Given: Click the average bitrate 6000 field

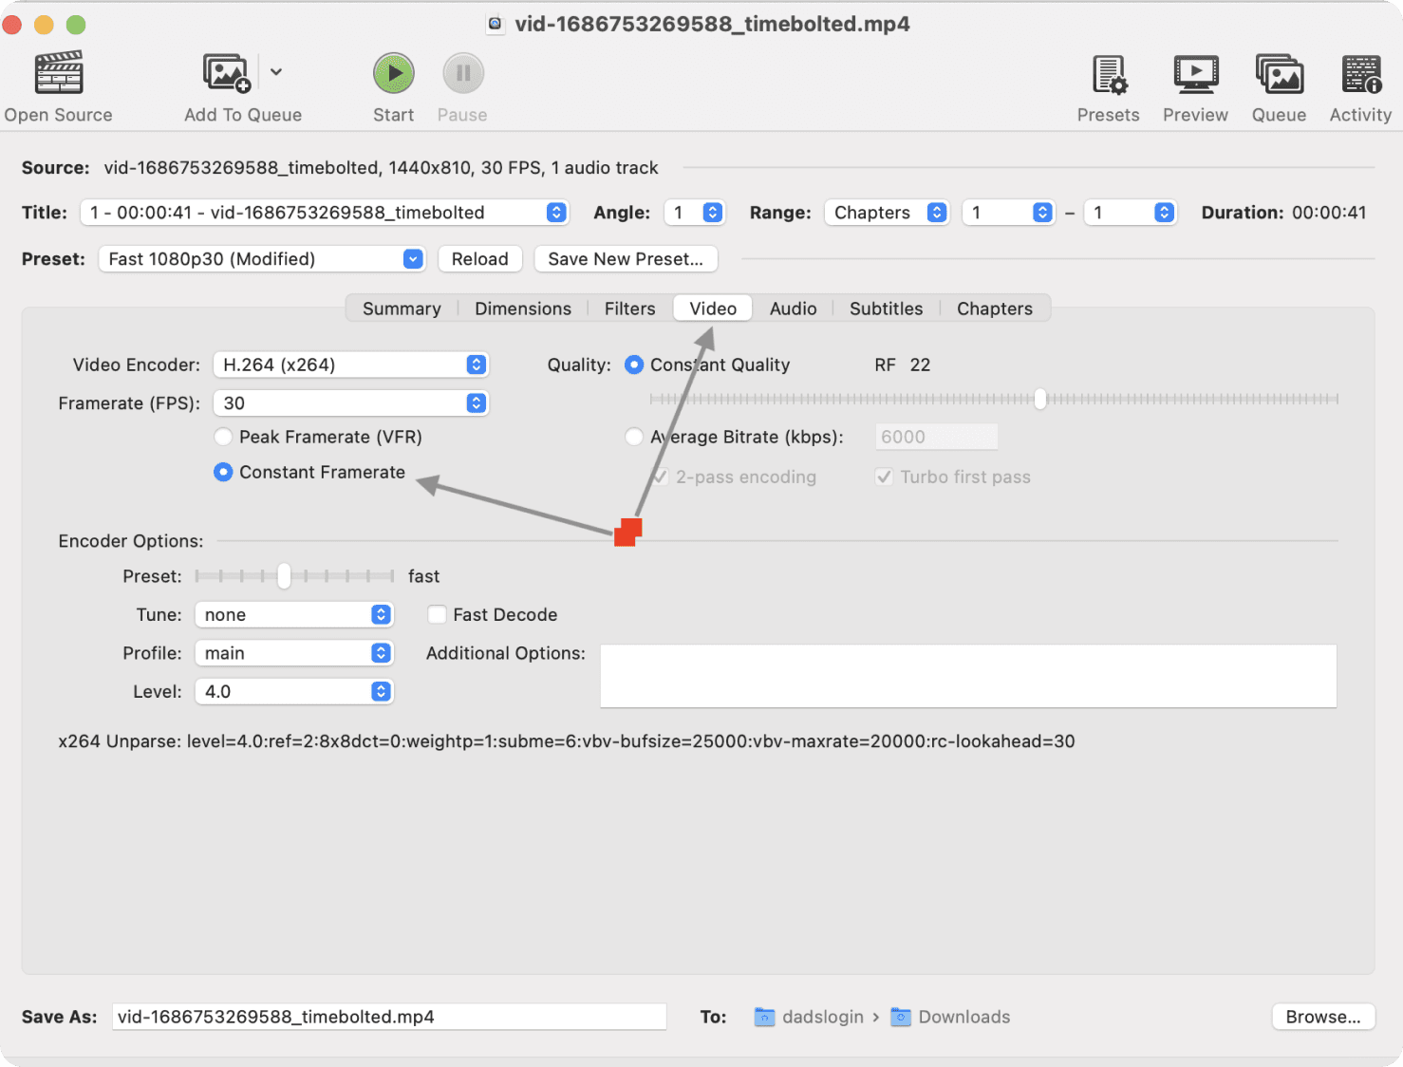Looking at the screenshot, I should pyautogui.click(x=936, y=437).
